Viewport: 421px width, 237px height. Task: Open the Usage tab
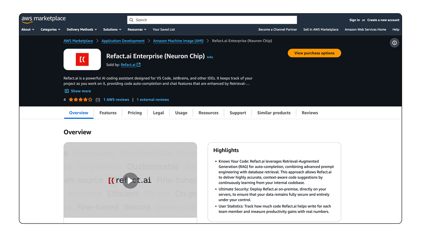point(181,113)
